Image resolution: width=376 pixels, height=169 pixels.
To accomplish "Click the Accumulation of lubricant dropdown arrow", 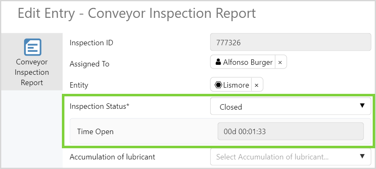I will pos(362,157).
